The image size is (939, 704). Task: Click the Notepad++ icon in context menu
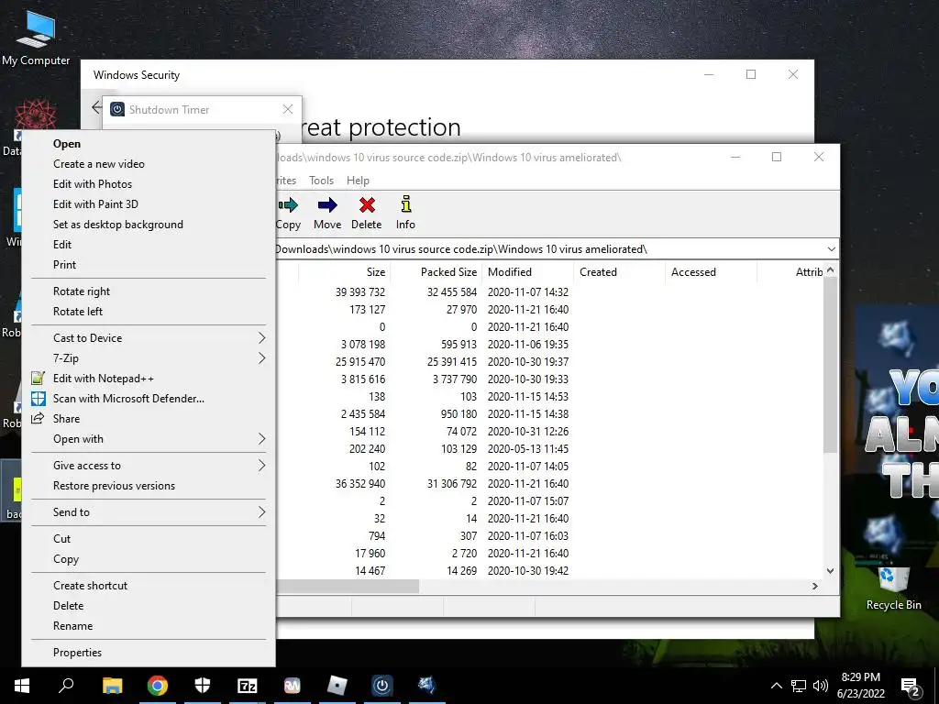[x=39, y=379]
